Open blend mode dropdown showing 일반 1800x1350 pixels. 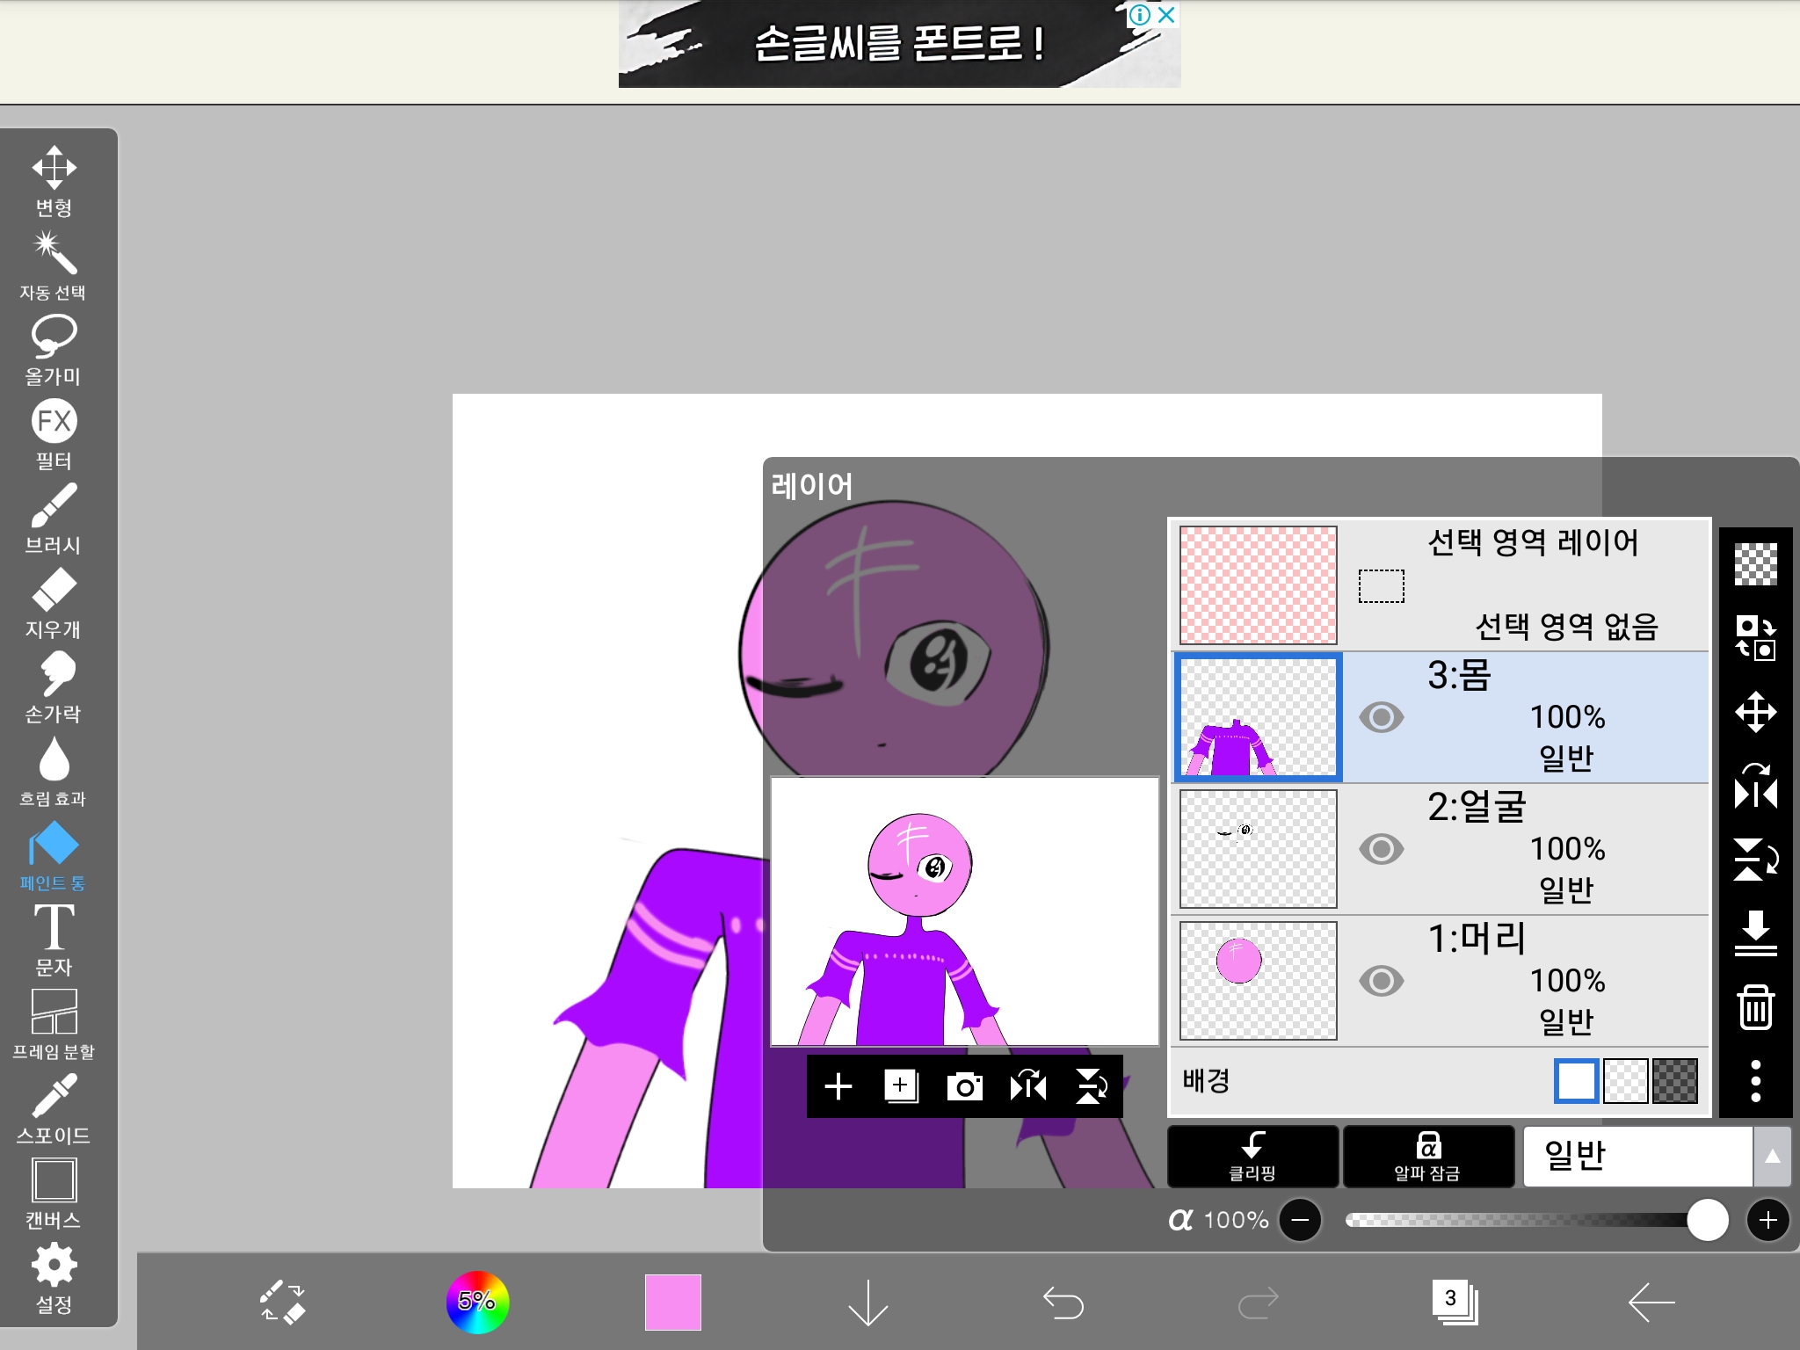[1638, 1157]
